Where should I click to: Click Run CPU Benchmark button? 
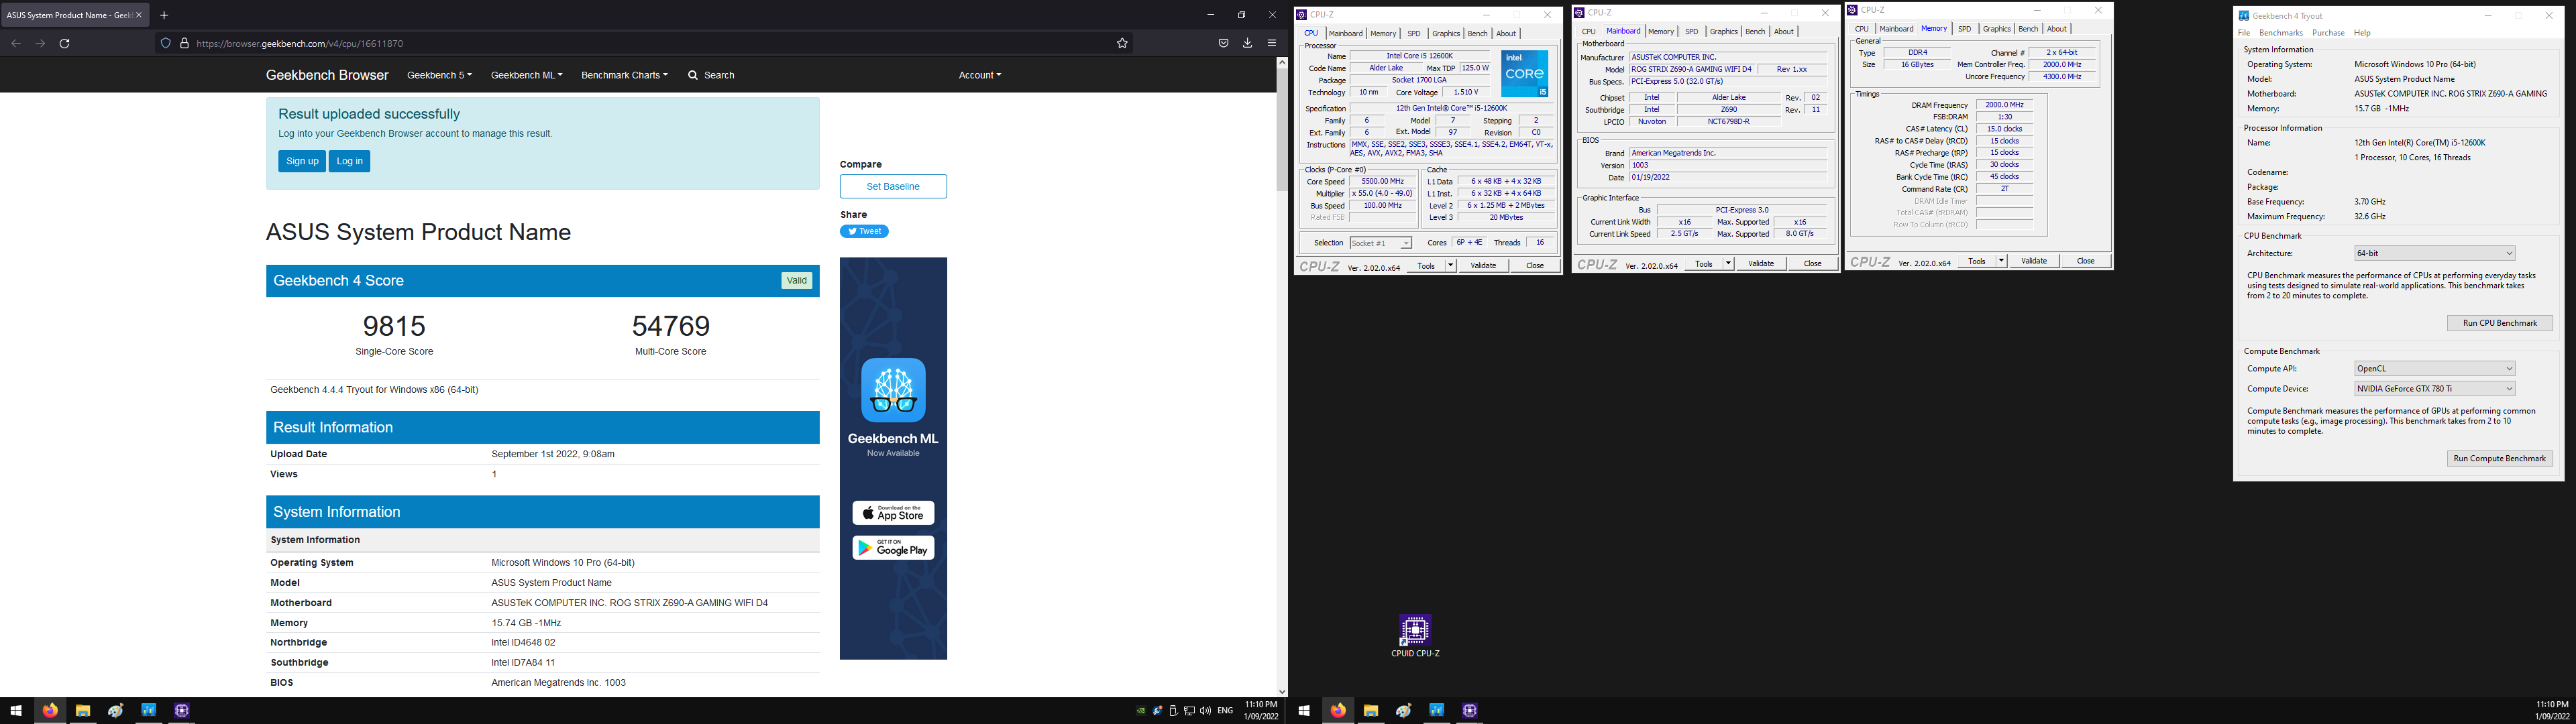tap(2500, 323)
